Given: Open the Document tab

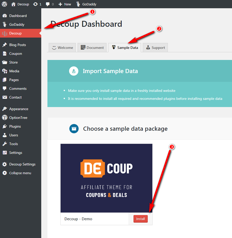Looking at the screenshot, I should pyautogui.click(x=92, y=48).
